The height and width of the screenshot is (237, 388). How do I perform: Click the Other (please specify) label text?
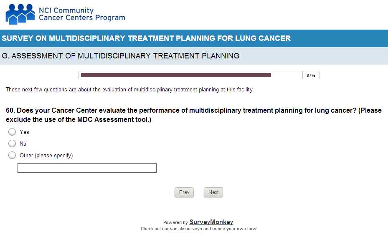46,155
